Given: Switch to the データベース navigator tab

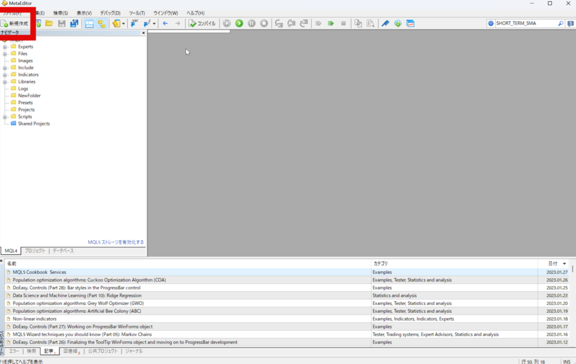Looking at the screenshot, I should (x=63, y=250).
